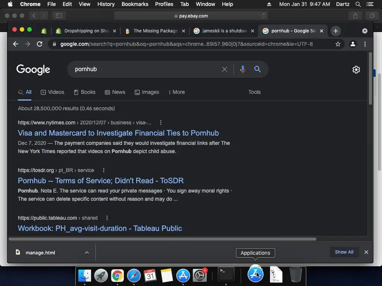Switch to Videos results
Image resolution: width=382 pixels, height=286 pixels.
click(52, 92)
